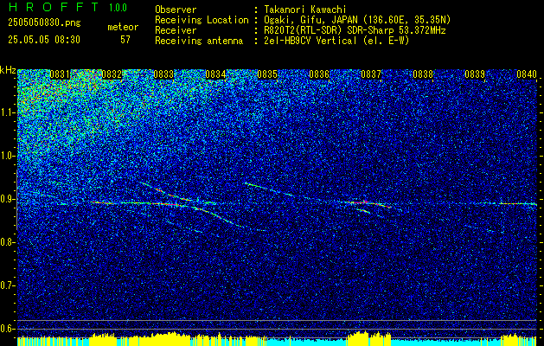
Task: Click the 0835 time marker
Action: 267,74
